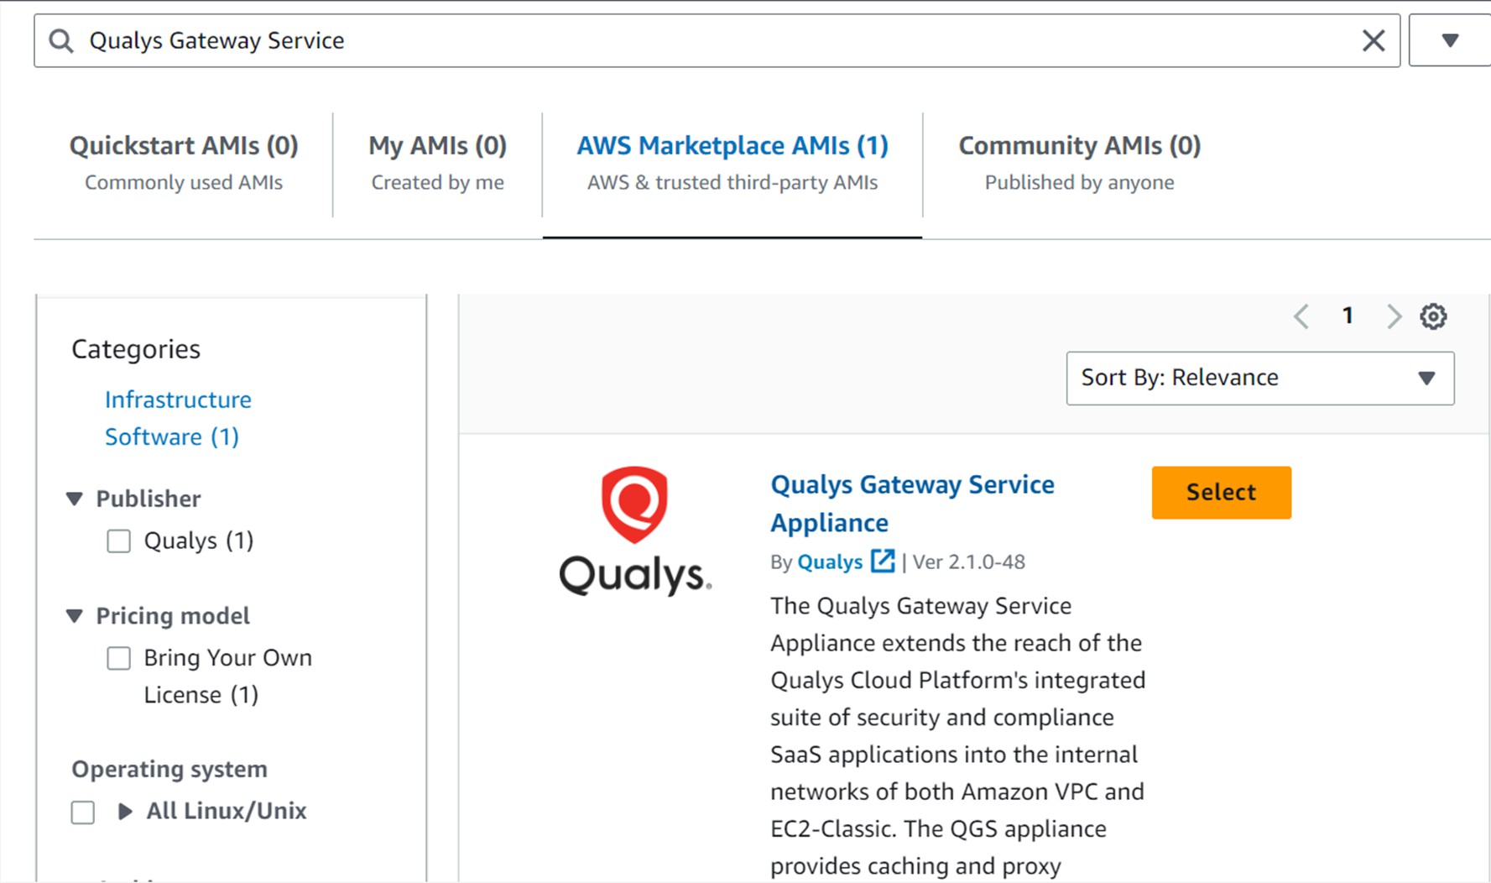Open the dropdown beside the search bar
The image size is (1491, 883).
pyautogui.click(x=1450, y=40)
